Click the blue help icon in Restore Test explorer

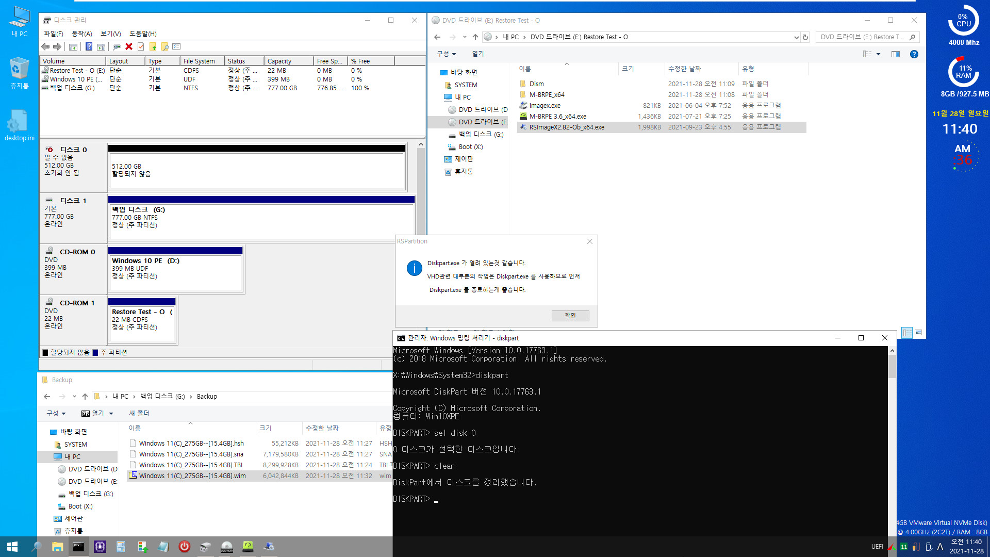coord(914,54)
